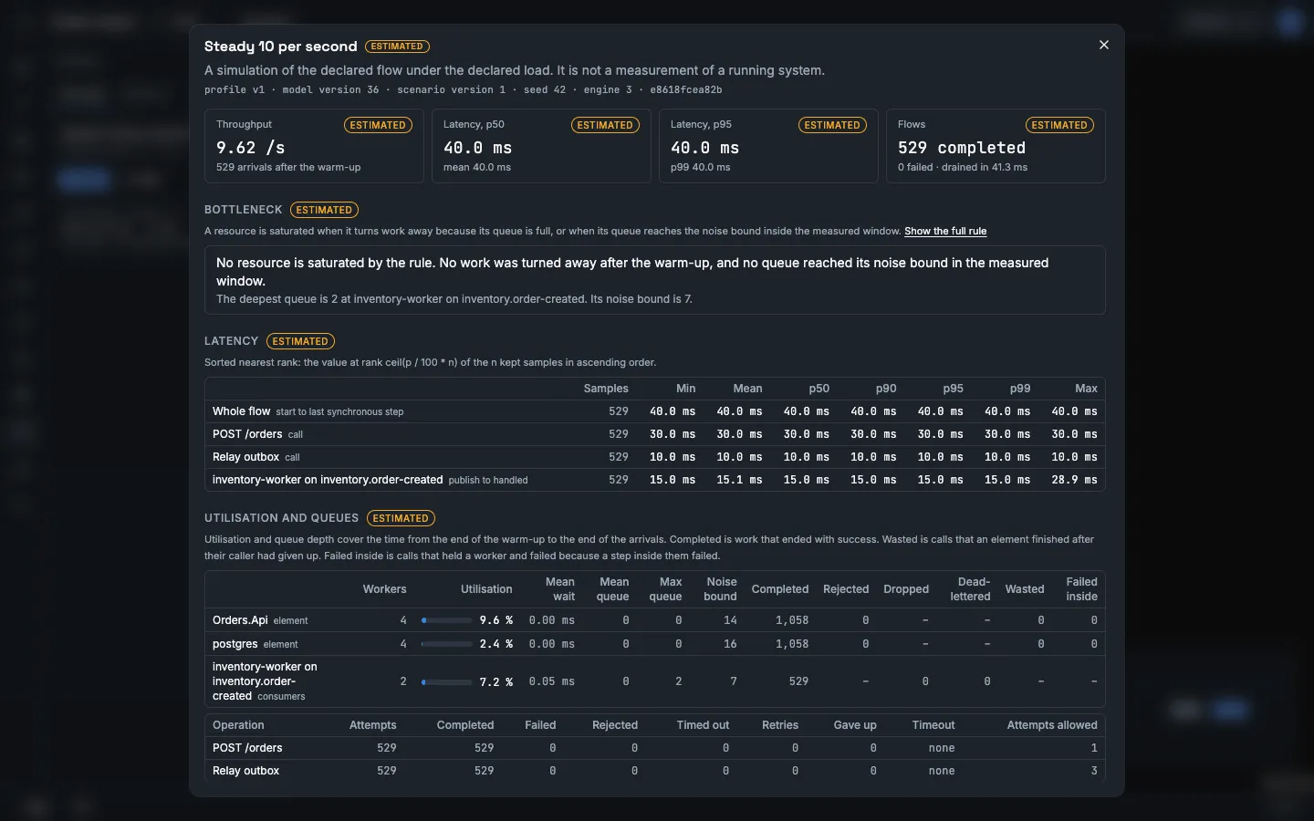
Task: Click the ESTIMATED badge next to UTILISATION AND QUEUES
Action: tap(401, 518)
